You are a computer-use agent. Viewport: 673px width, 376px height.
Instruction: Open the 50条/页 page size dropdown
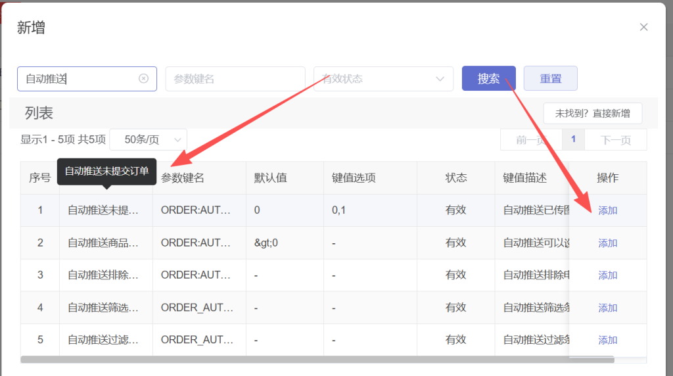click(148, 139)
